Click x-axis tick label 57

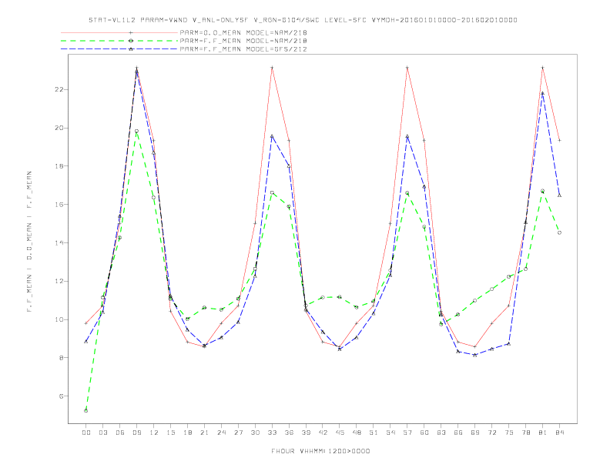pos(407,433)
